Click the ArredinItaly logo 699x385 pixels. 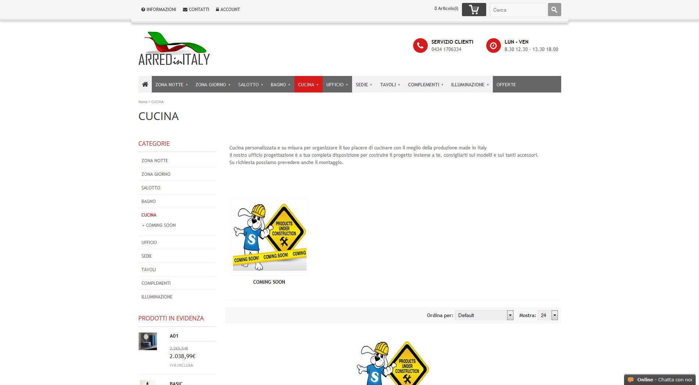[174, 48]
